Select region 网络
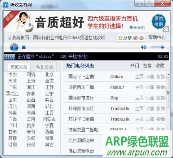Screen dimensions: 173x158 tap(31, 74)
